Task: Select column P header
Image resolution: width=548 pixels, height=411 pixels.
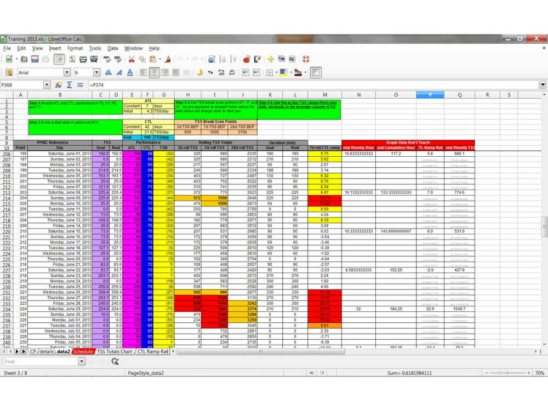Action: 430,95
